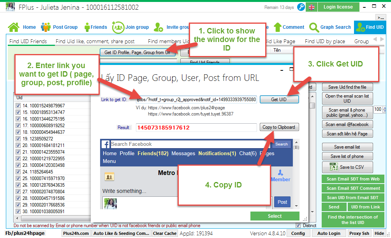The image size is (391, 238).
Task: Click the Facebook logo in embedded browser
Action: (106, 144)
